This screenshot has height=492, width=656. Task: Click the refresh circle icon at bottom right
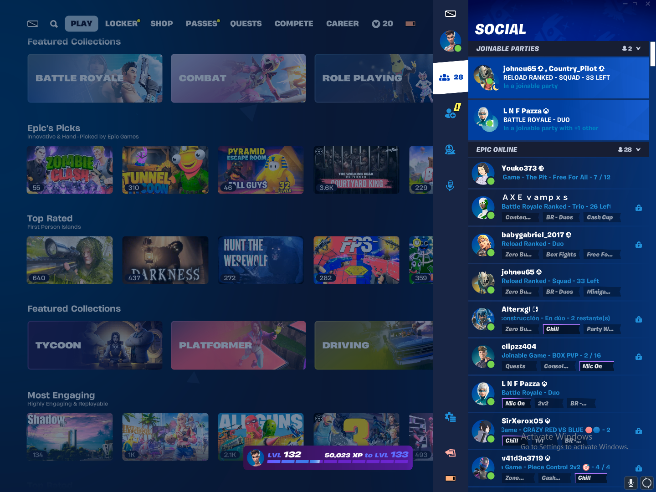click(x=647, y=483)
